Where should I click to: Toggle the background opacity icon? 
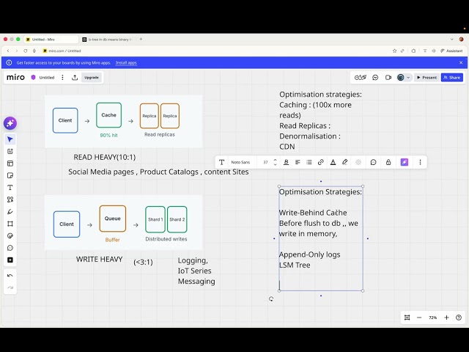pyautogui.click(x=358, y=162)
